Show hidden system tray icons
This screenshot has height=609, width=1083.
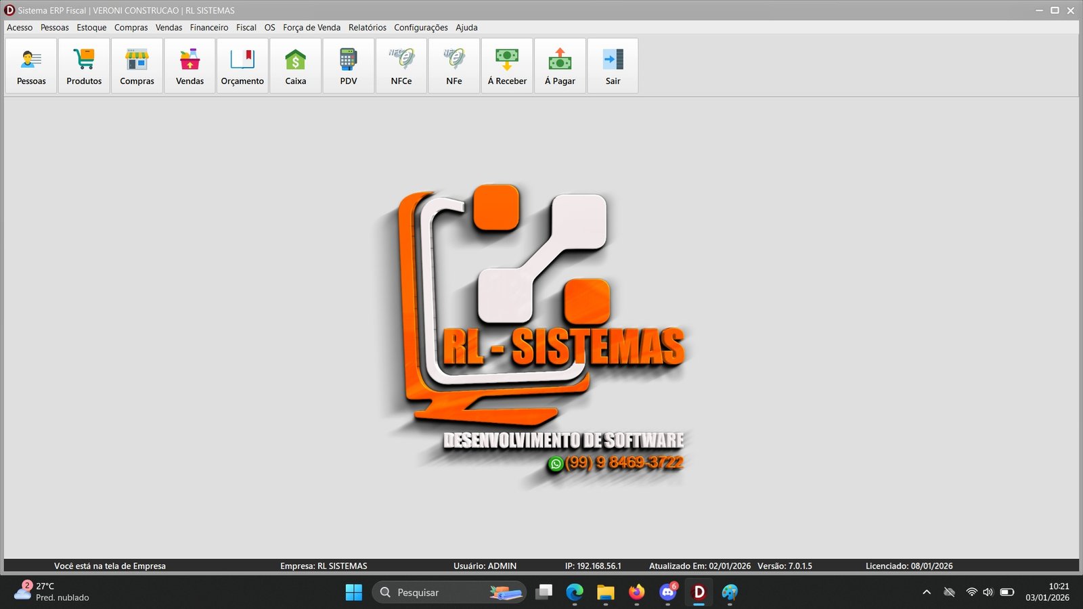[927, 592]
